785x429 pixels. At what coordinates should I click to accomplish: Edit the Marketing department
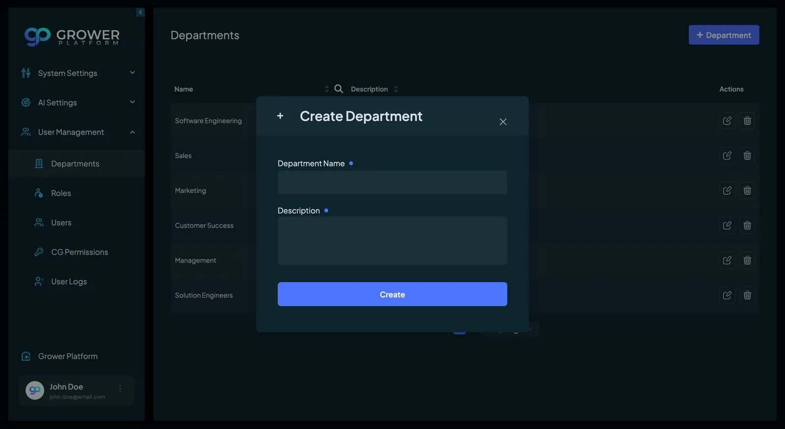[727, 190]
